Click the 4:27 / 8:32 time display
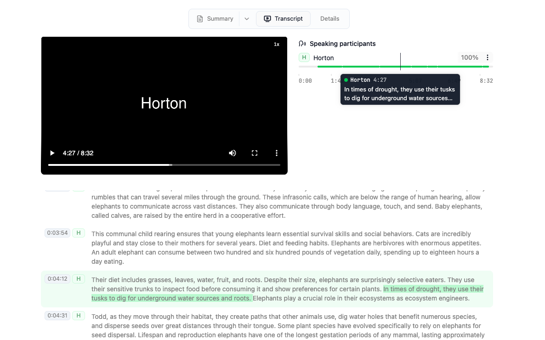Screen dimensions: 545x340 78,153
